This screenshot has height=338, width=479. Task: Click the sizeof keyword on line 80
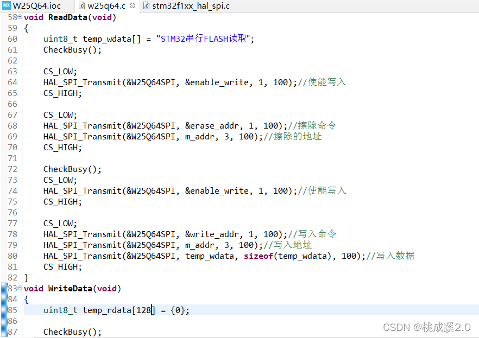tap(259, 256)
